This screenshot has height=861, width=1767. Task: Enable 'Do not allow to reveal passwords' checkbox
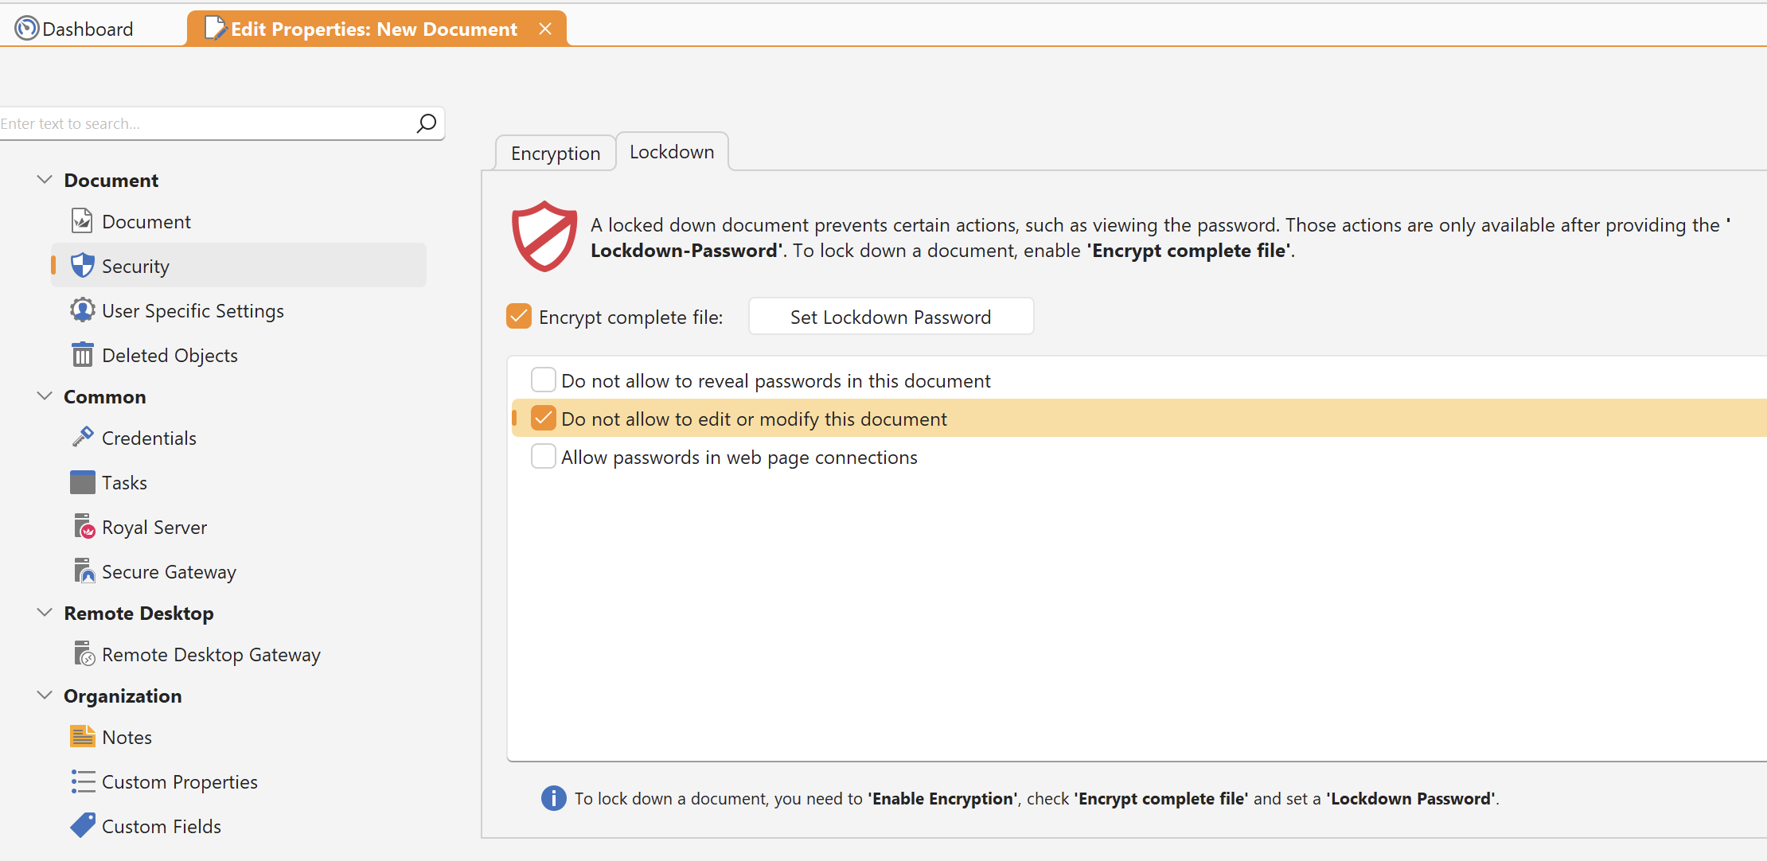point(544,380)
